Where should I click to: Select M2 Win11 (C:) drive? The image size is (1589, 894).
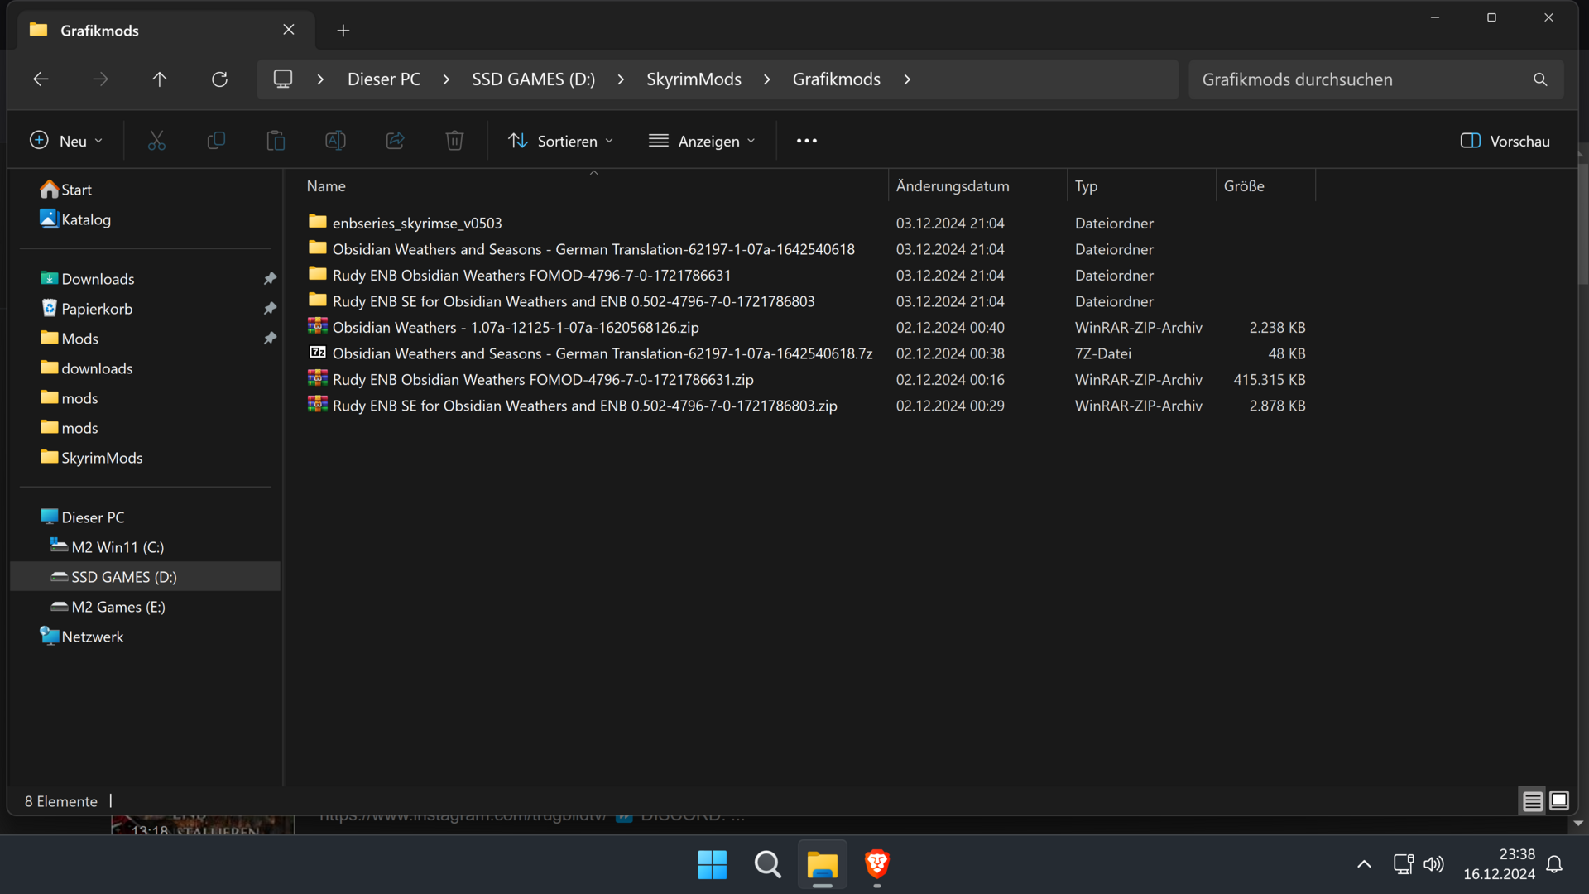tap(108, 547)
